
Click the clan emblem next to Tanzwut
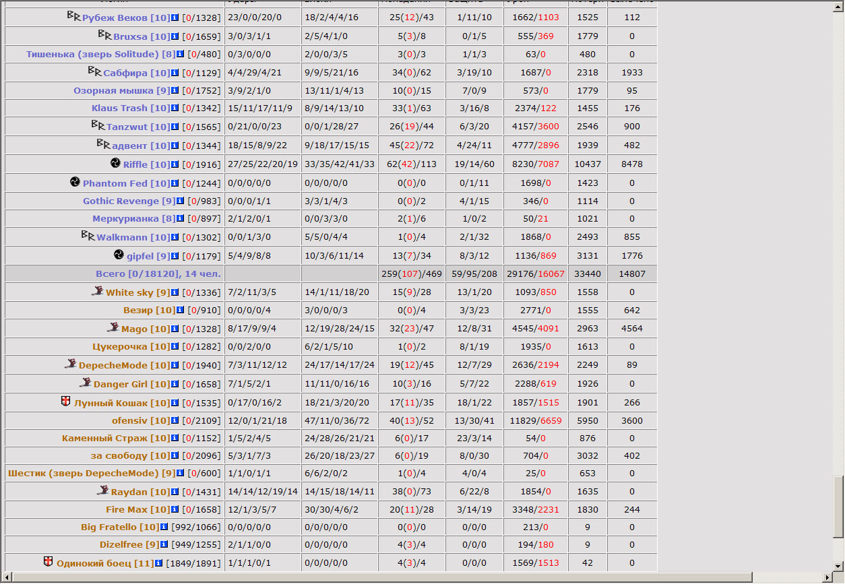click(x=98, y=125)
